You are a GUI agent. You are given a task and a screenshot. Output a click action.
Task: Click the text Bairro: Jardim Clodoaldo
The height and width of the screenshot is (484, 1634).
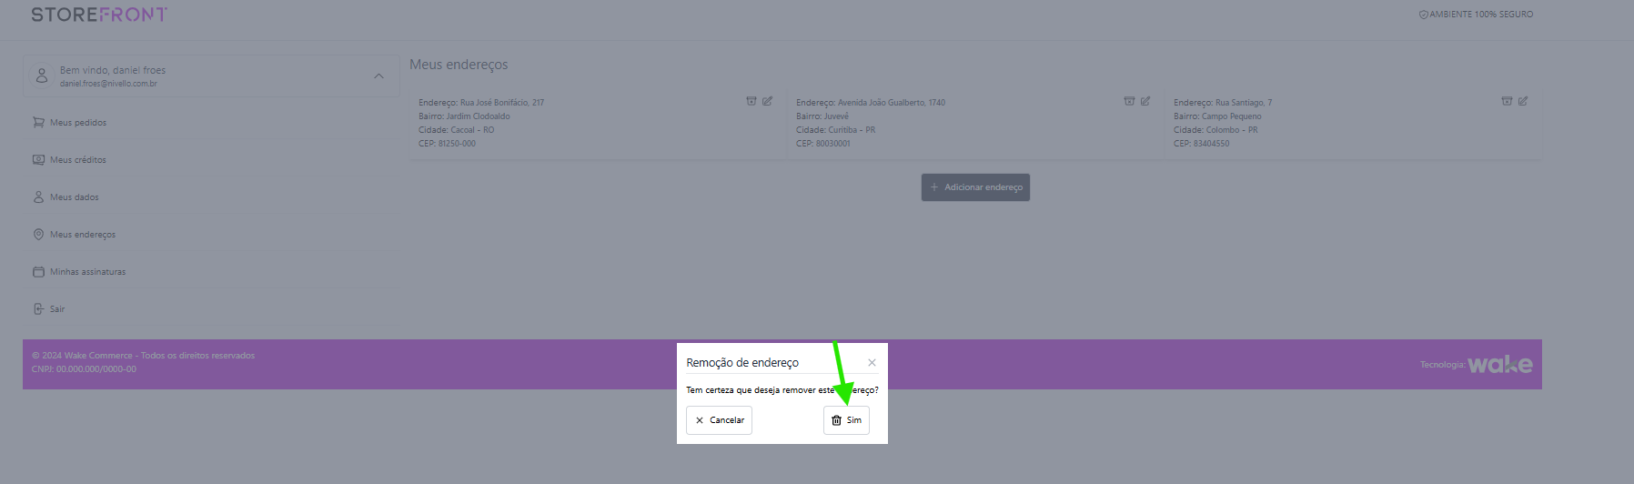point(464,116)
